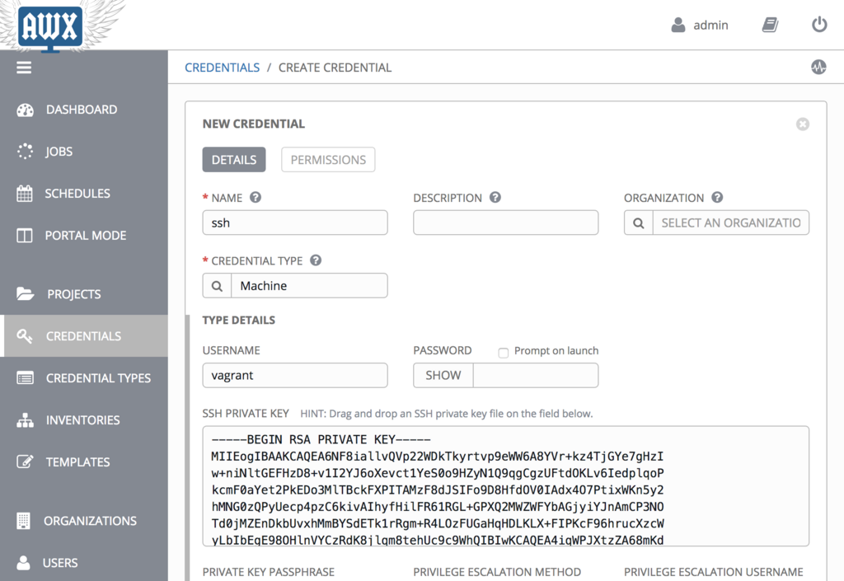Open Jobs in sidebar
Screen dimensions: 844x581
click(x=84, y=152)
